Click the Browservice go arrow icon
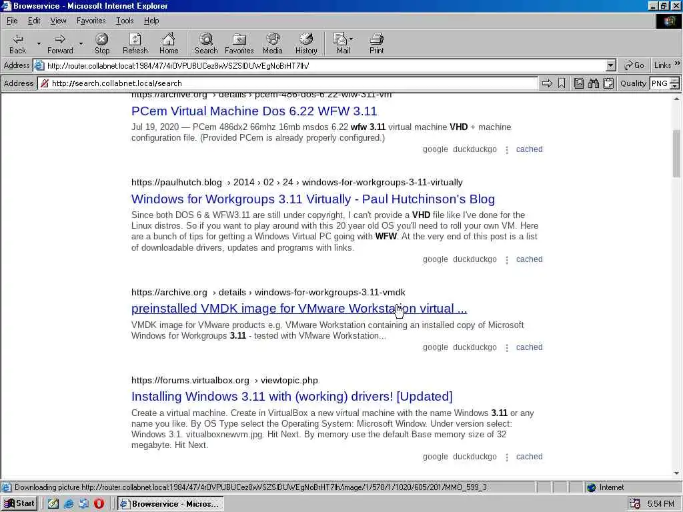Image resolution: width=683 pixels, height=512 pixels. (547, 83)
